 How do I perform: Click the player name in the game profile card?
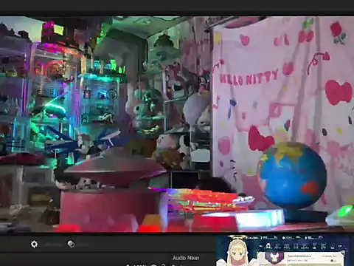(x=299, y=256)
